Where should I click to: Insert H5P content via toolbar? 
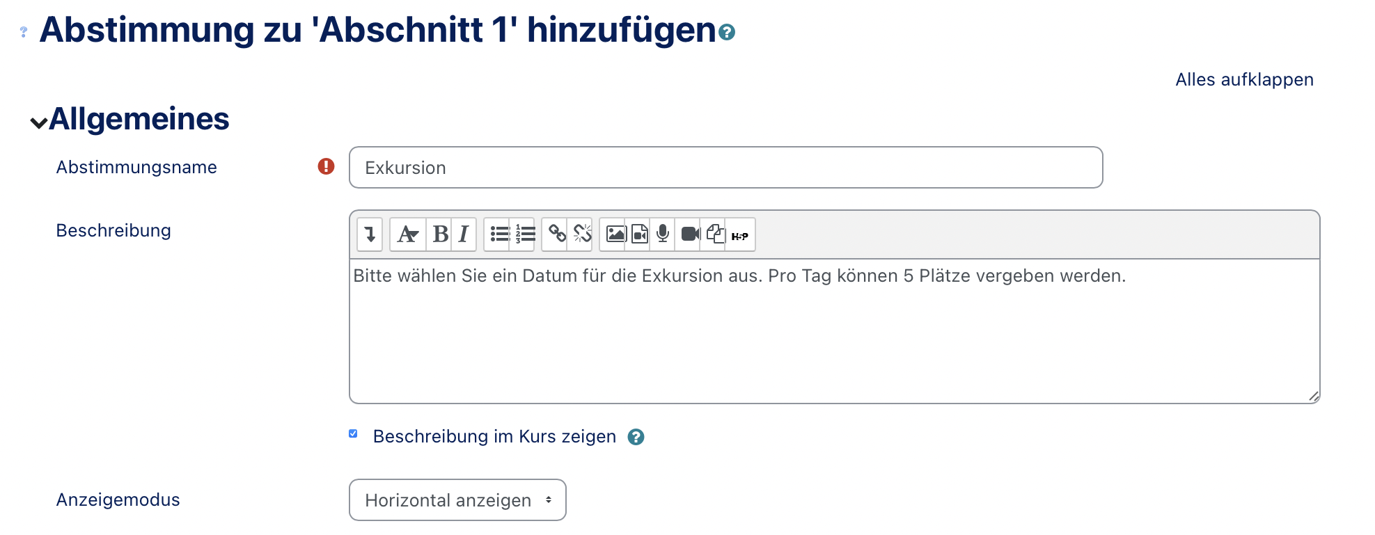point(739,236)
